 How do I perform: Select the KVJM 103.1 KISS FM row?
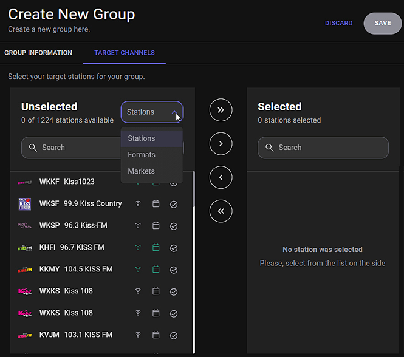point(101,335)
